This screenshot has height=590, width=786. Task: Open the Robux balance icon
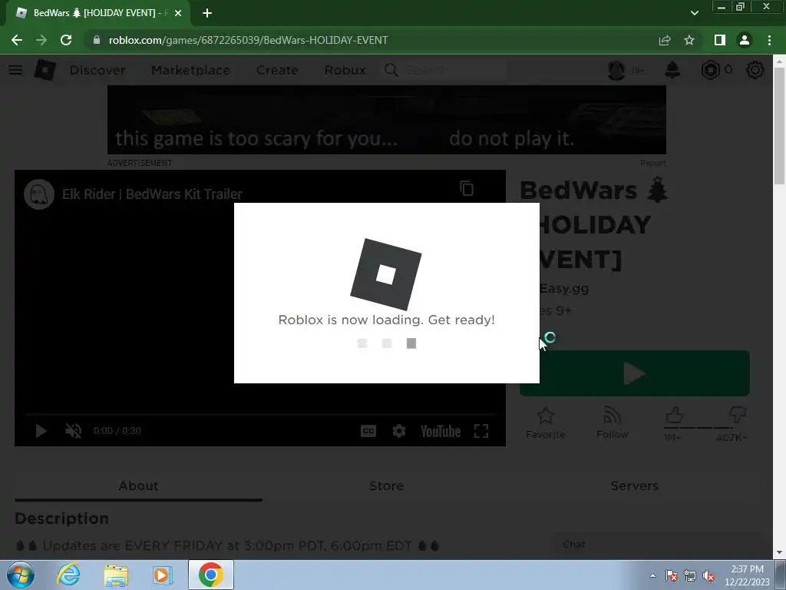pyautogui.click(x=710, y=70)
